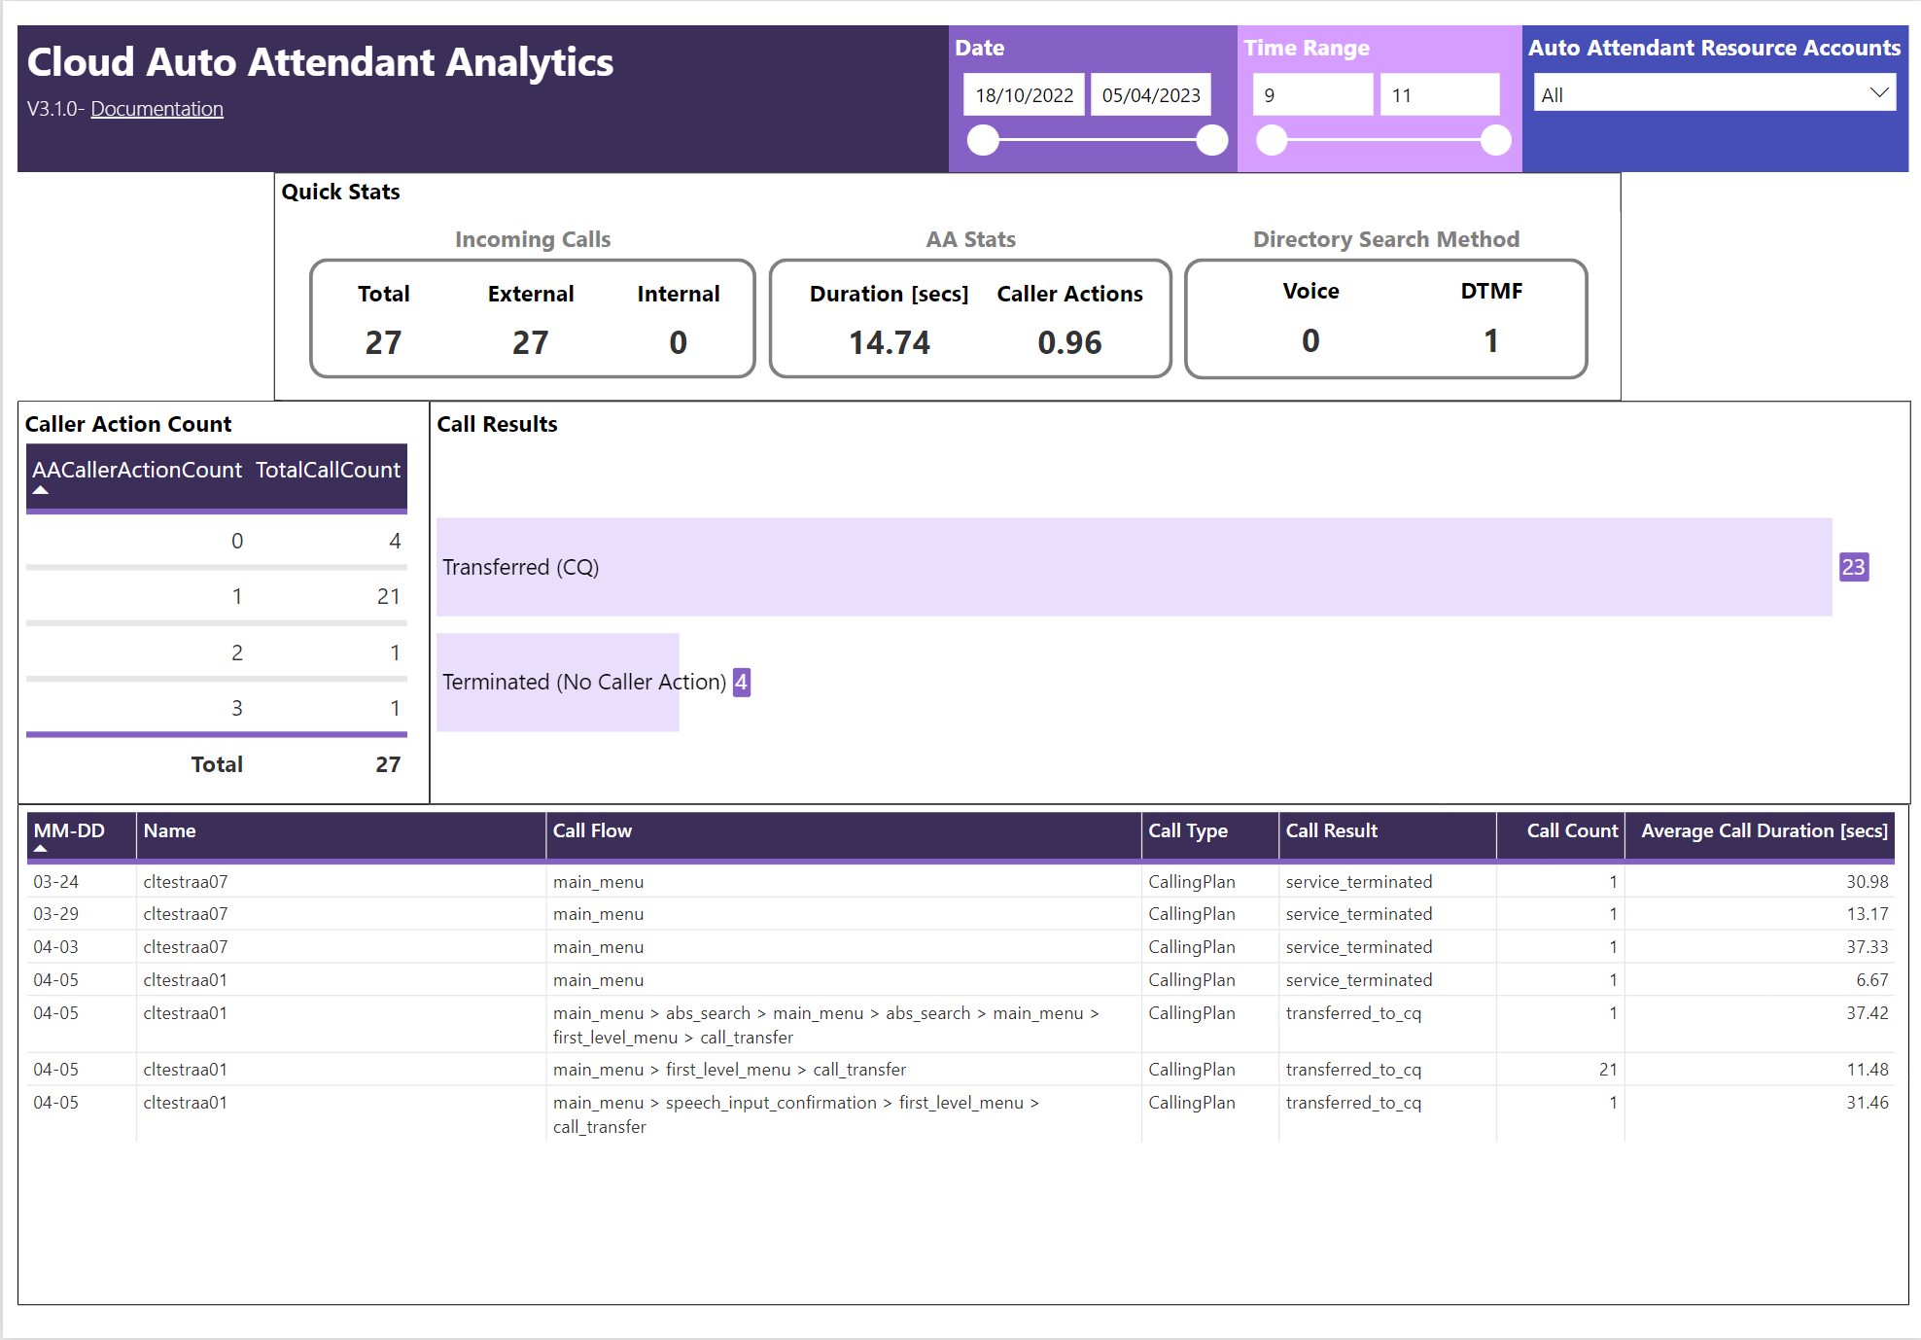Image resolution: width=1921 pixels, height=1340 pixels.
Task: Click the 23 data label badge
Action: click(x=1853, y=567)
